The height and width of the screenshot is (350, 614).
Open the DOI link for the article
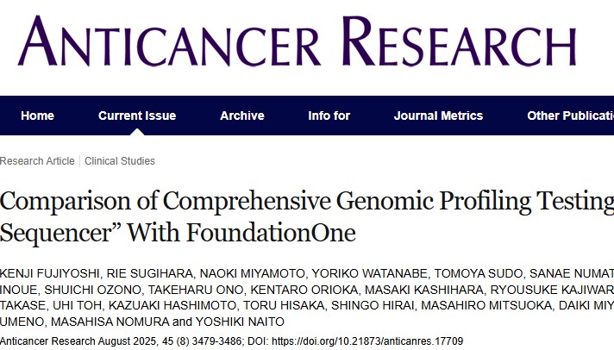coord(367,341)
